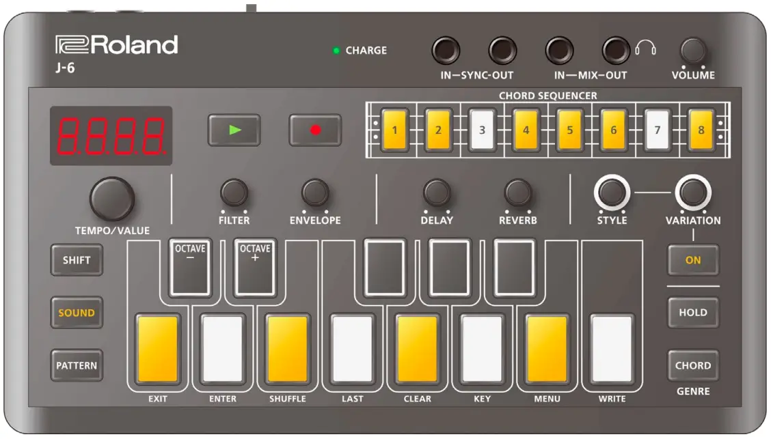The height and width of the screenshot is (439, 771).
Task: Activate the CHORD GENRE button
Action: pos(693,366)
